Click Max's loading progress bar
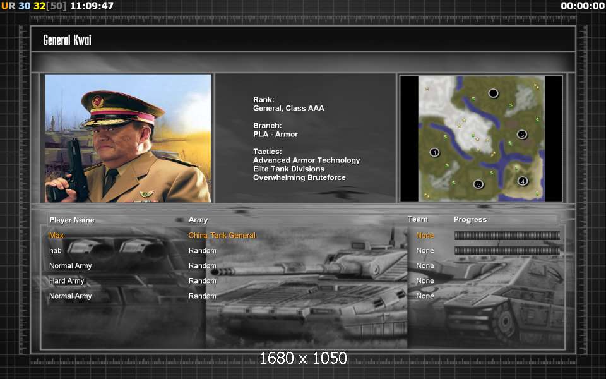Viewport: 606px width, 379px height. pyautogui.click(x=507, y=236)
